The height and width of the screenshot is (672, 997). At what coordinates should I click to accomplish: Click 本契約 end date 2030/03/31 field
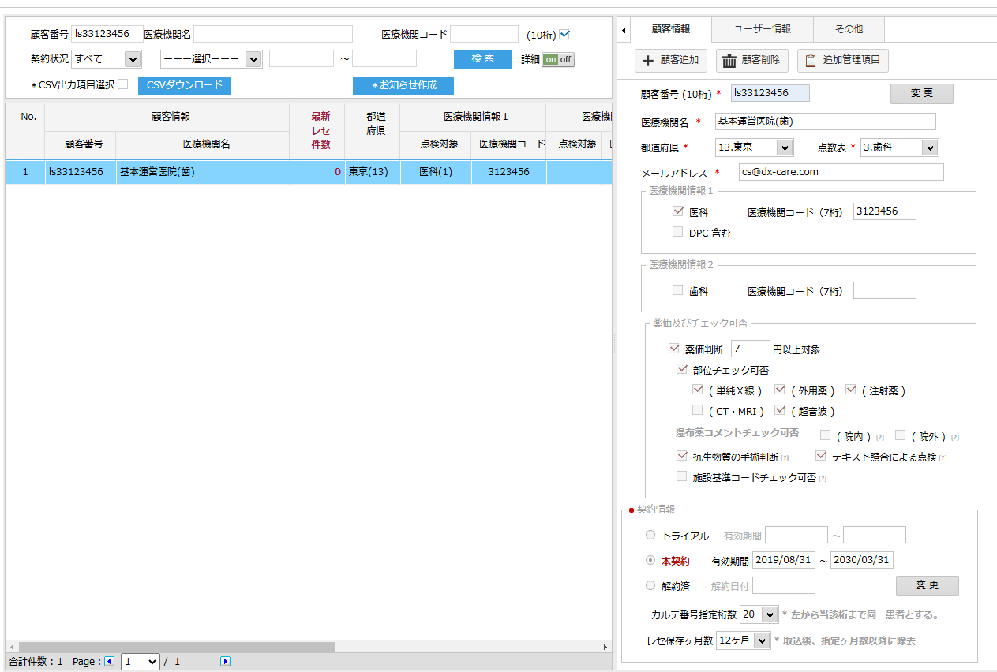(x=862, y=560)
